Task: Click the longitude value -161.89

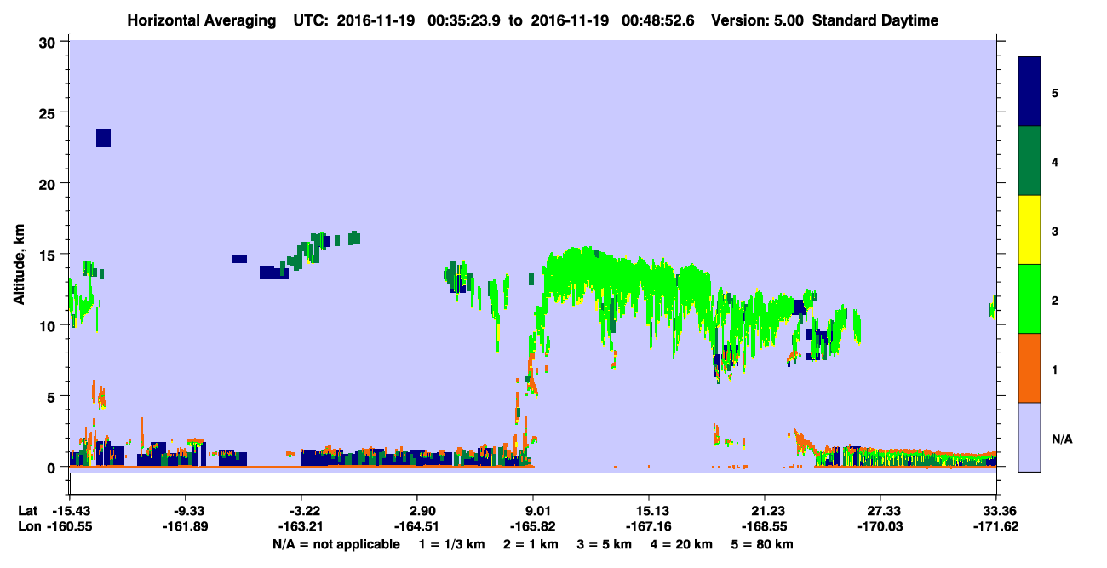Action: pyautogui.click(x=186, y=526)
